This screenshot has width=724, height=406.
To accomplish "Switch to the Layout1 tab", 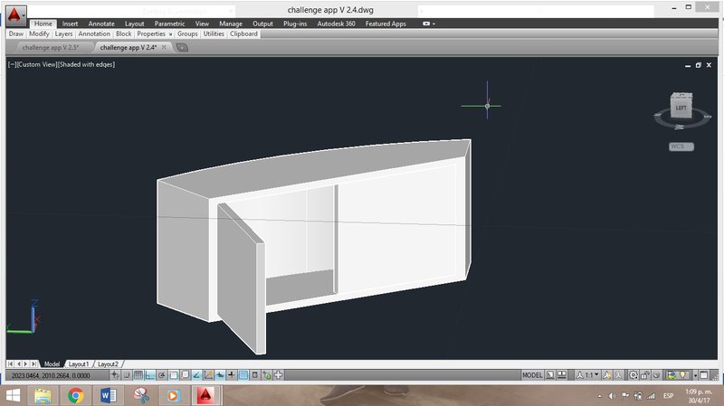I will click(x=79, y=364).
